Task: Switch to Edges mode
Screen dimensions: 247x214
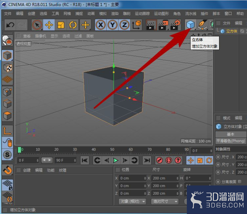Action: pos(7,104)
